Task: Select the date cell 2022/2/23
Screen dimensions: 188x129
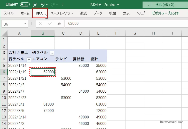Action: 19,98
